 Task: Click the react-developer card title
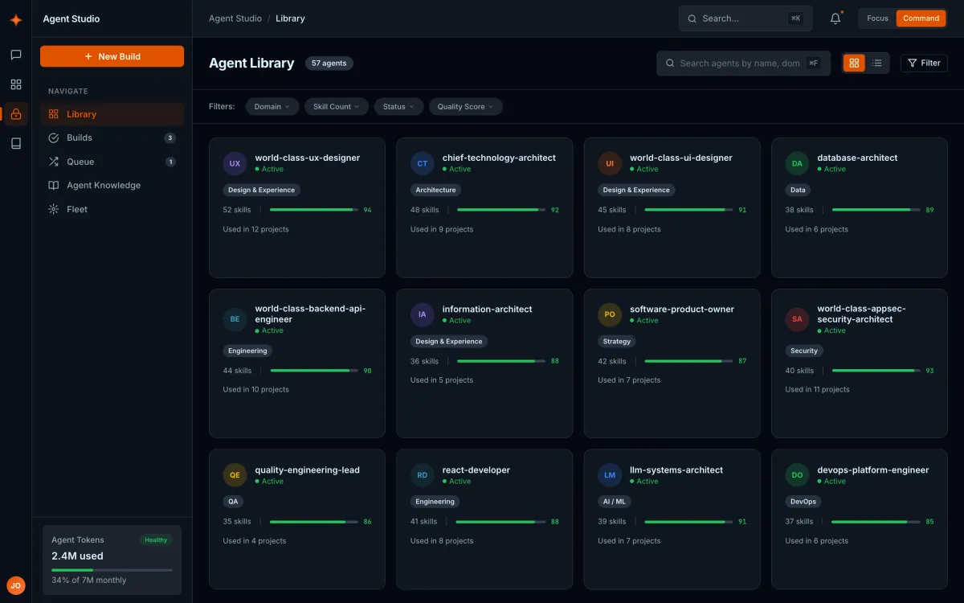tap(476, 470)
